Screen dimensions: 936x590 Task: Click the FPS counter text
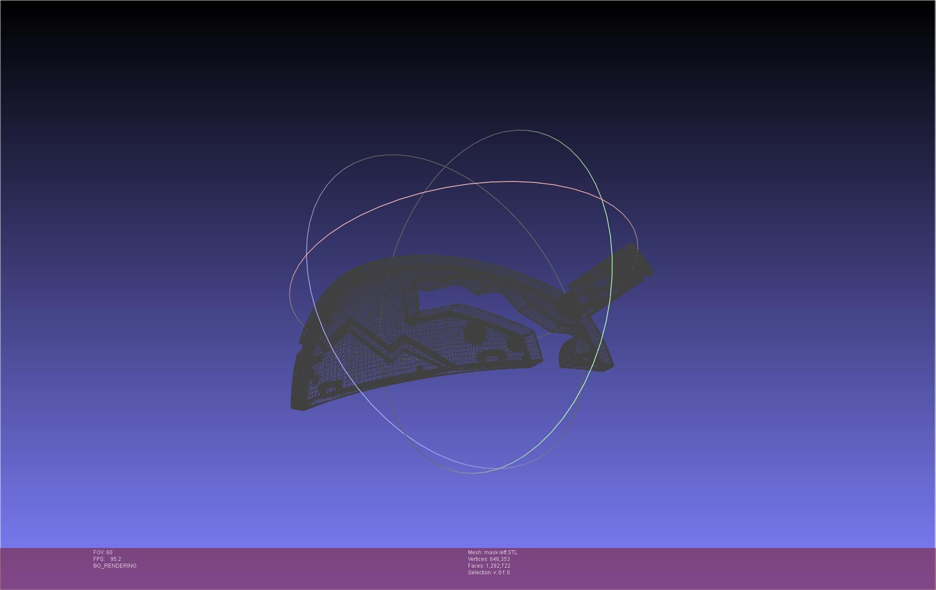(x=107, y=559)
